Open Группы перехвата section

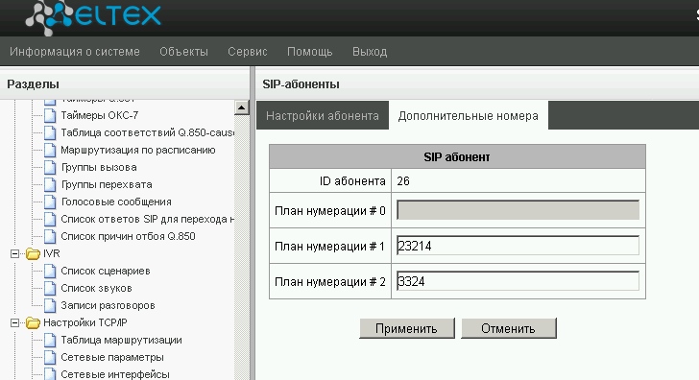point(107,184)
